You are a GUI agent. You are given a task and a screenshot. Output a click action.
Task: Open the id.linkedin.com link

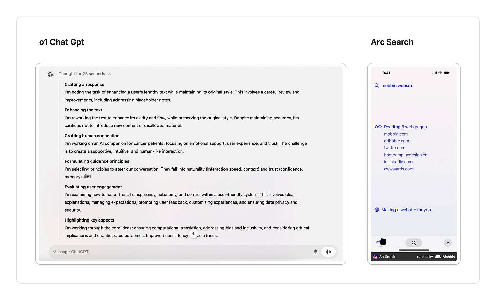tap(398, 162)
